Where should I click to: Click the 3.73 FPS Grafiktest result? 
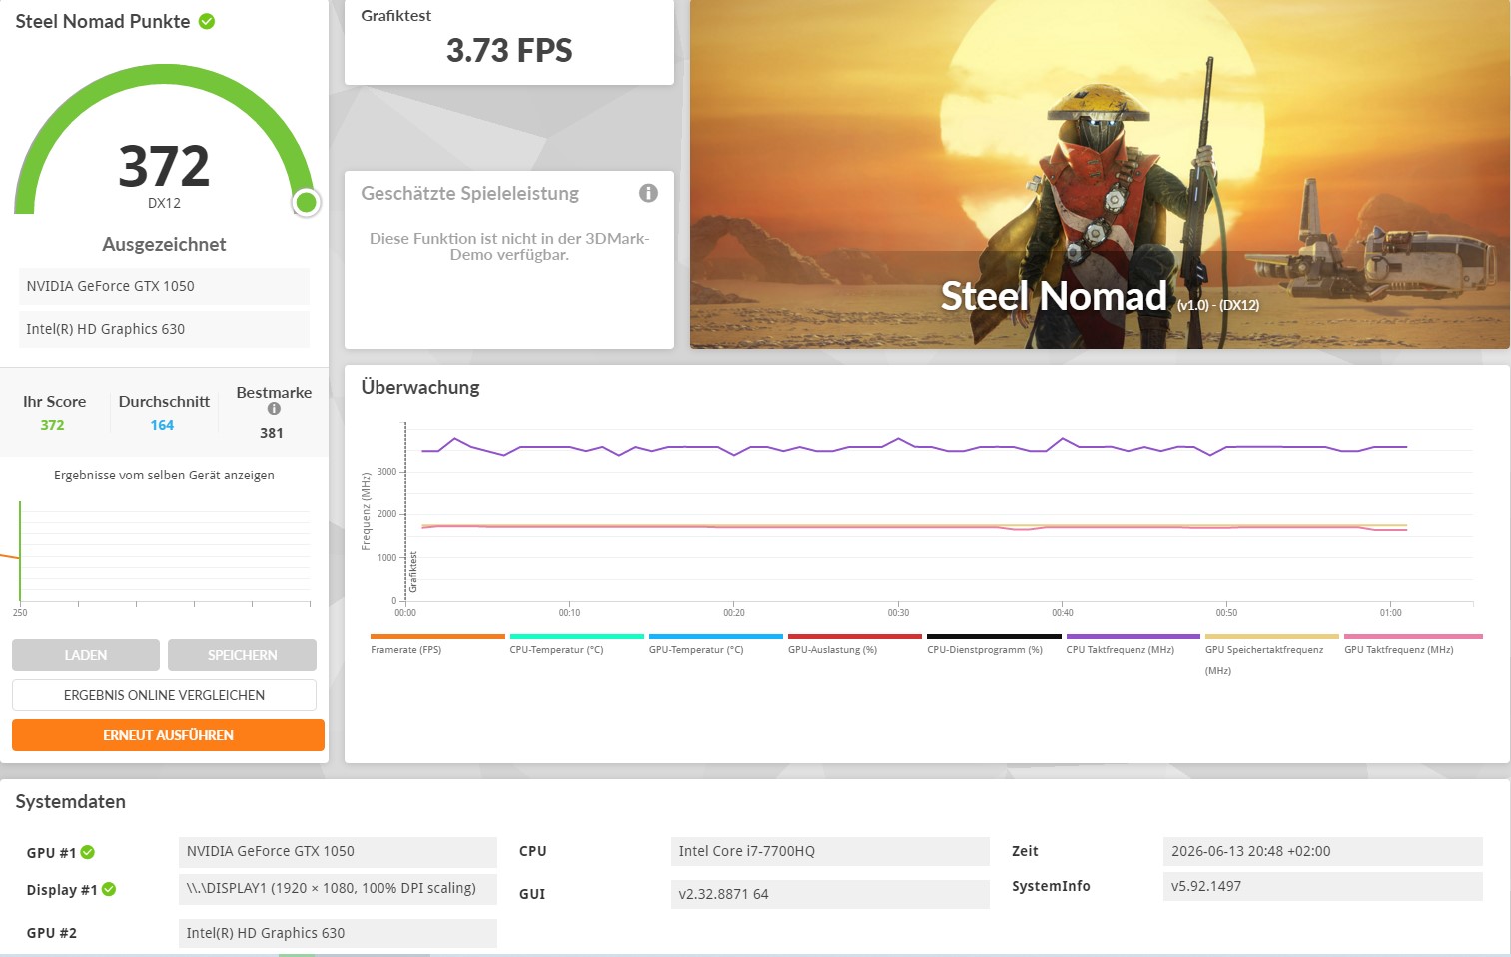click(509, 50)
